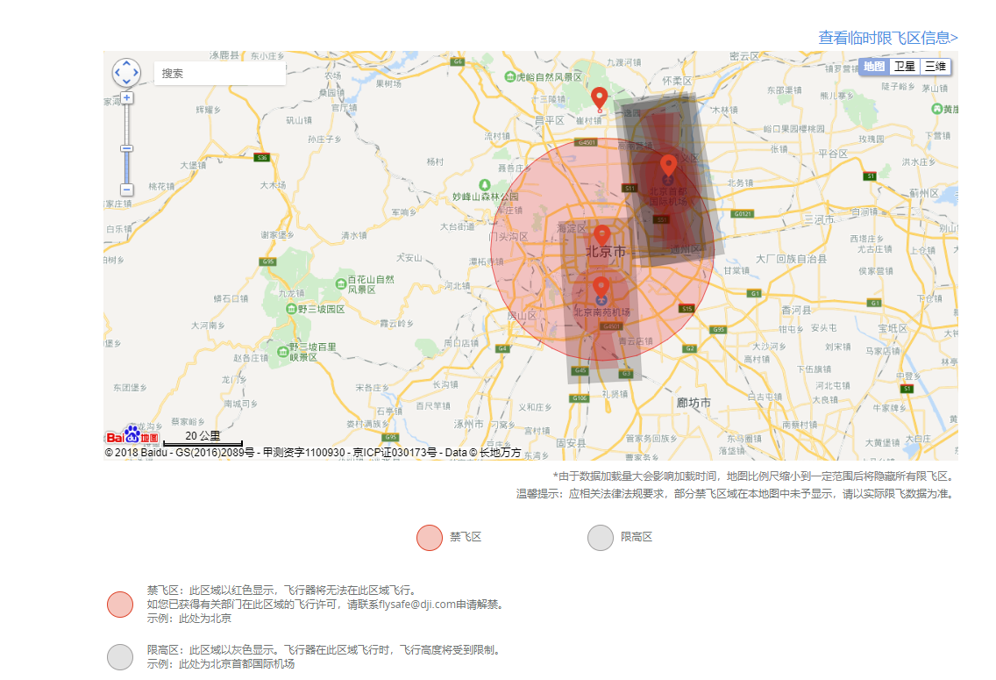
Task: Select the Beijing Nanyuan Airport pin
Action: [x=601, y=287]
